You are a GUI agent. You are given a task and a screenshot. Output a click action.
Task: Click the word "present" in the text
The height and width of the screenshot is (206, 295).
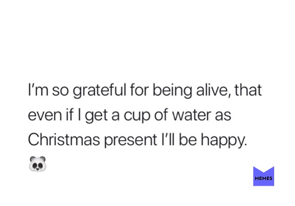pyautogui.click(x=134, y=140)
